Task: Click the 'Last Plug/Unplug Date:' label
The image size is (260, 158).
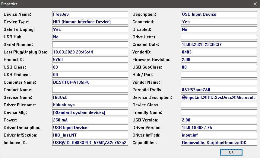Action: coord(26,52)
